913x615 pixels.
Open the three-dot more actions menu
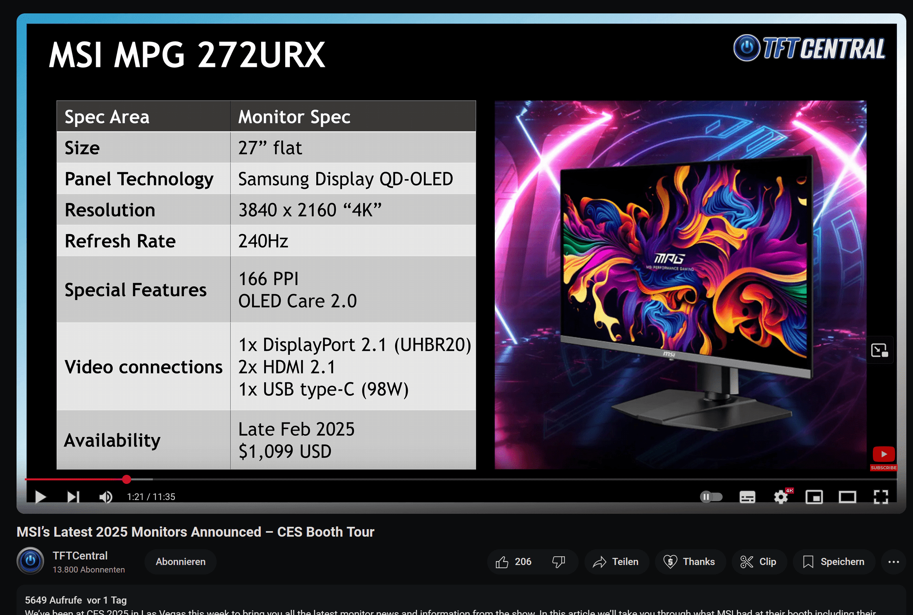pos(893,562)
